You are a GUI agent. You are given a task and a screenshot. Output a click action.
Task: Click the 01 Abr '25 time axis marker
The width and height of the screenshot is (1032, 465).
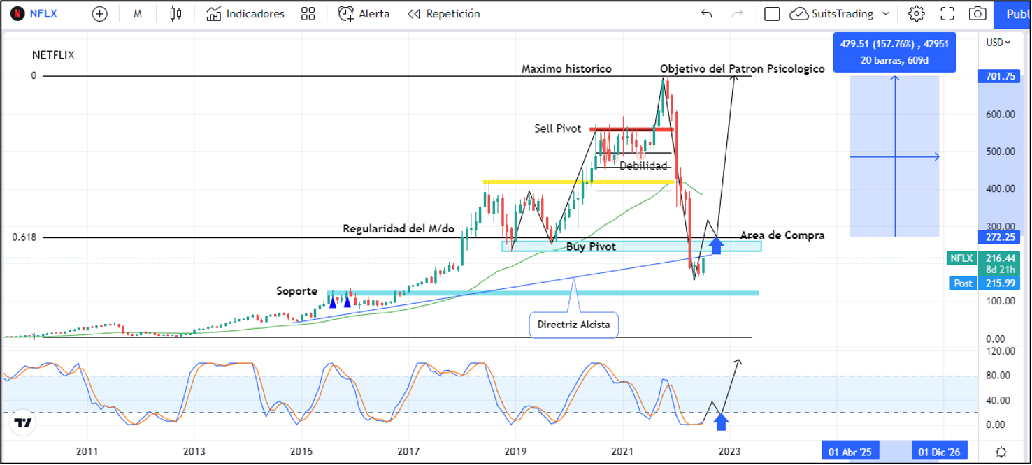tap(850, 452)
